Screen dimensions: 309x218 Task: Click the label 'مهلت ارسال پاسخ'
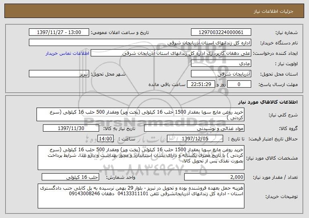pyautogui.click(x=278, y=84)
